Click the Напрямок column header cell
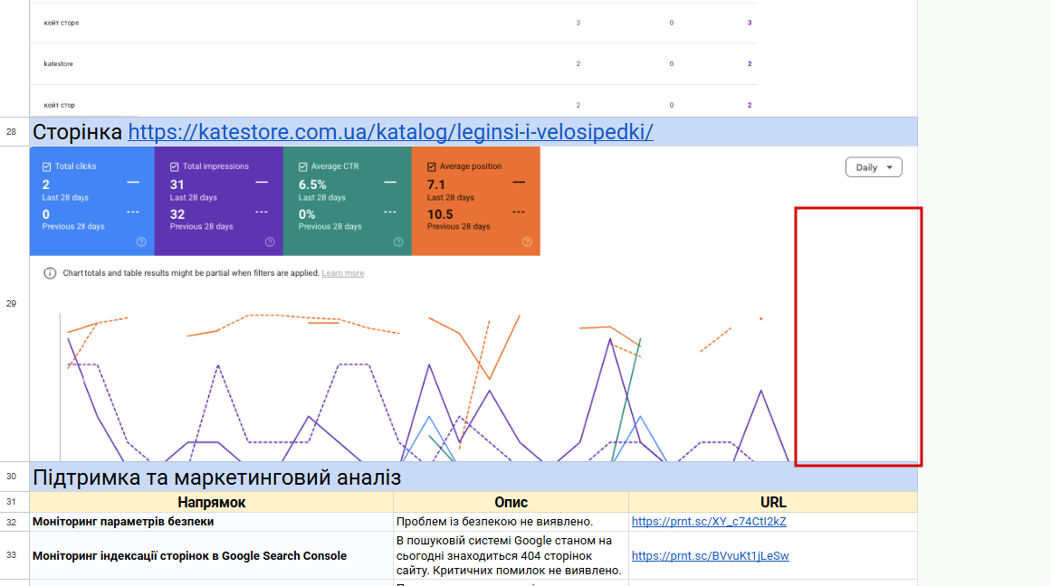The width and height of the screenshot is (1051, 586). [x=211, y=502]
